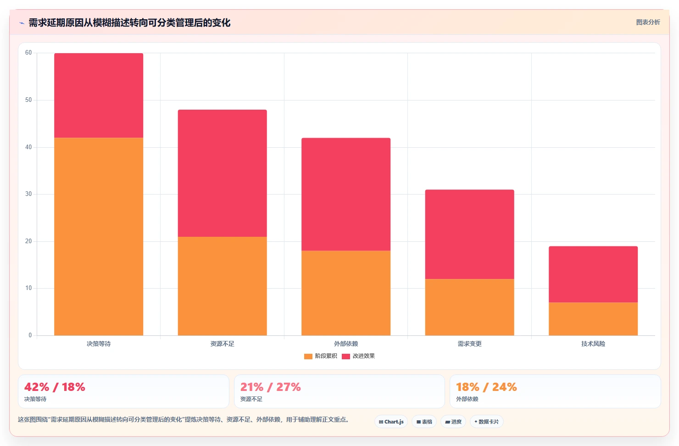
Task: Click the red segment of 资源不足 bar
Action: click(223, 173)
